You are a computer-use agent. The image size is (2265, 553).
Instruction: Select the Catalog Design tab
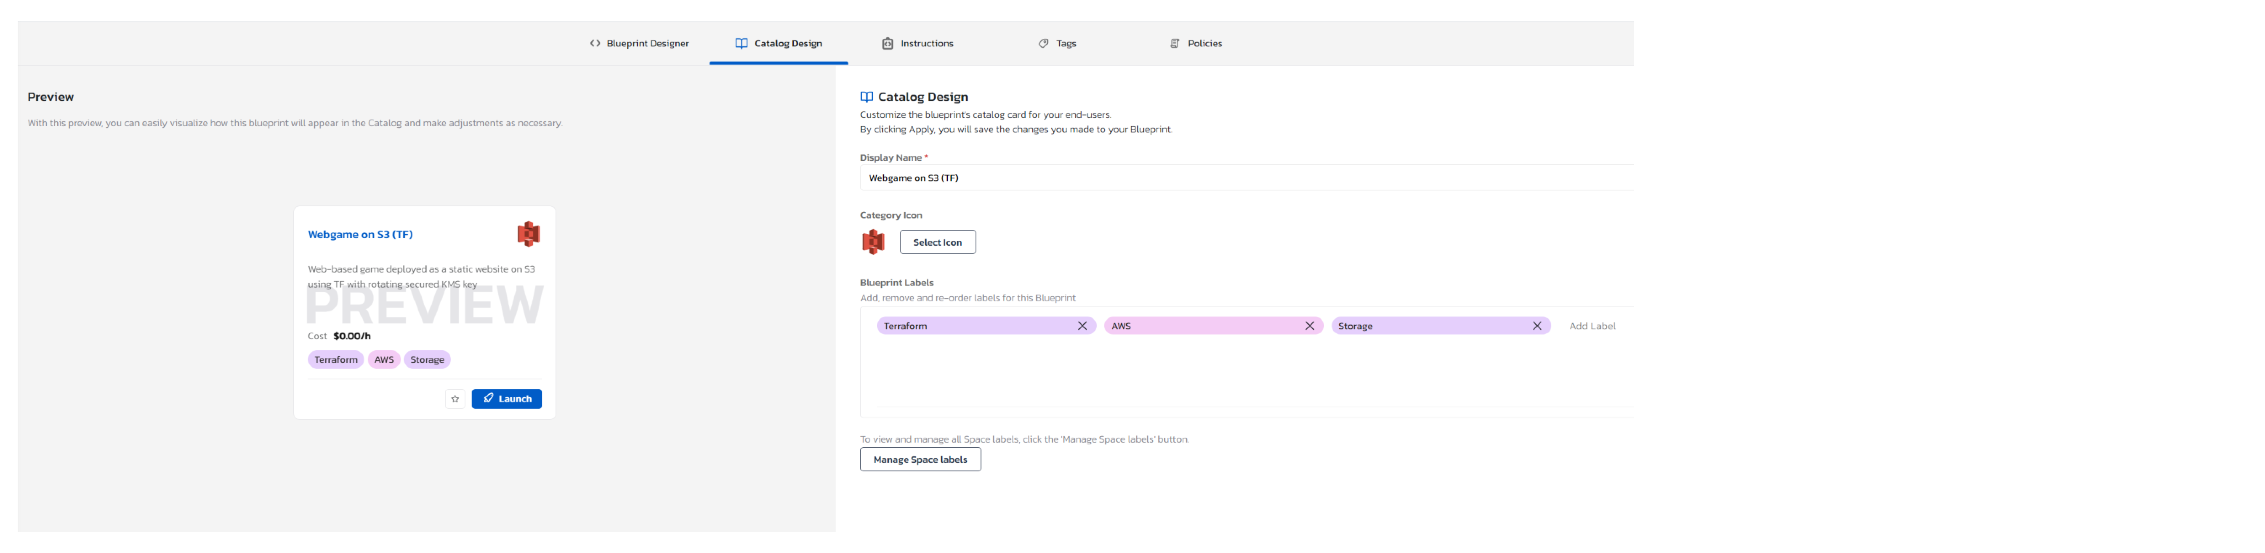(x=779, y=43)
